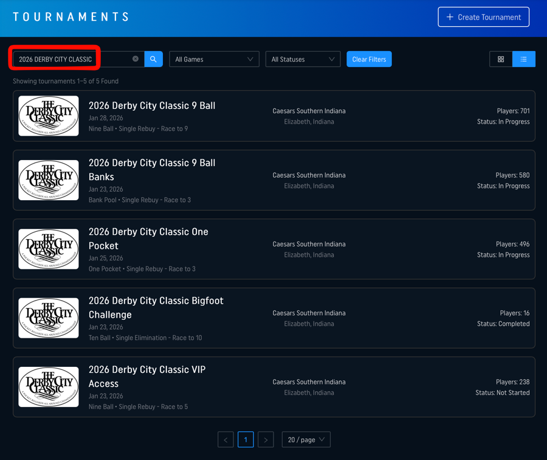Viewport: 547px width, 460px height.
Task: Open the Derby City Classic 9 Ball logo
Action: coord(49,116)
